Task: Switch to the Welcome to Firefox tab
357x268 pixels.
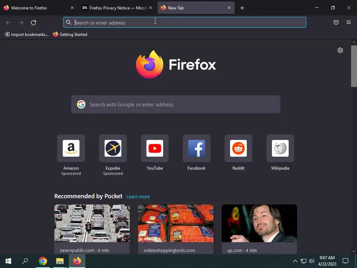Action: click(39, 8)
